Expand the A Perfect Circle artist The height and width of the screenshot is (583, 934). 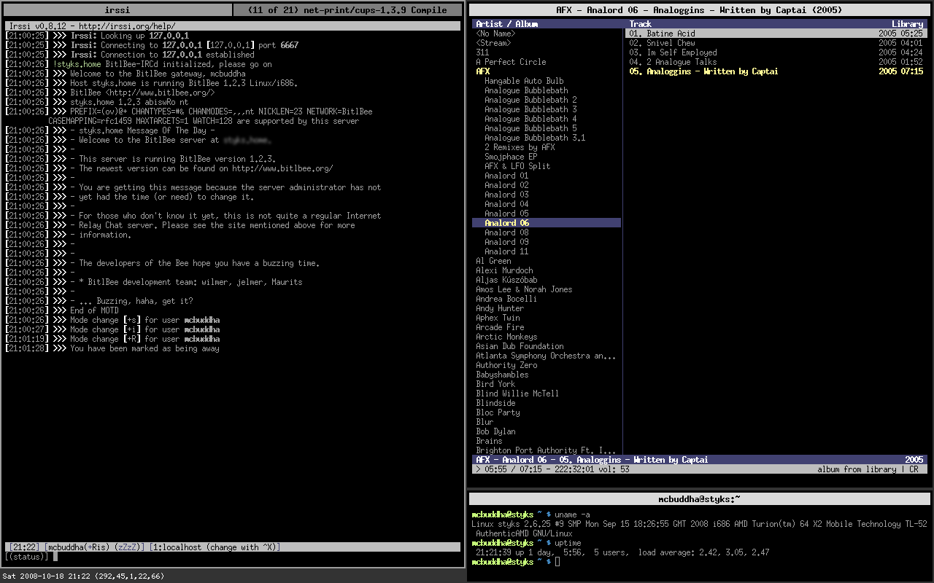(x=511, y=62)
